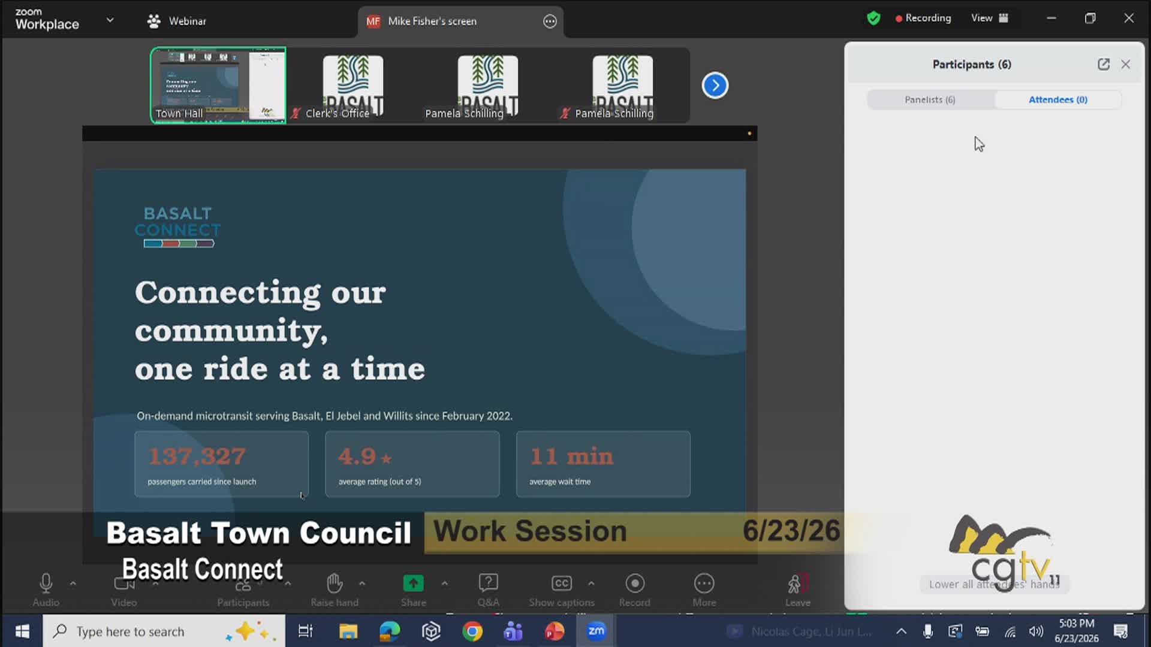This screenshot has width=1151, height=647.
Task: Select the Clerk's Office video tile
Action: (353, 86)
